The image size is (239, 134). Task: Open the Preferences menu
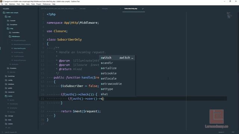pyautogui.click(x=46, y=4)
